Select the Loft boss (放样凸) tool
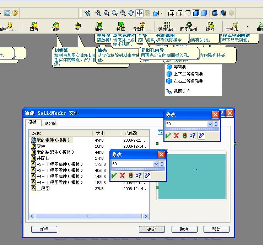Screen dimensions: 270x247 [x=9, y=27]
